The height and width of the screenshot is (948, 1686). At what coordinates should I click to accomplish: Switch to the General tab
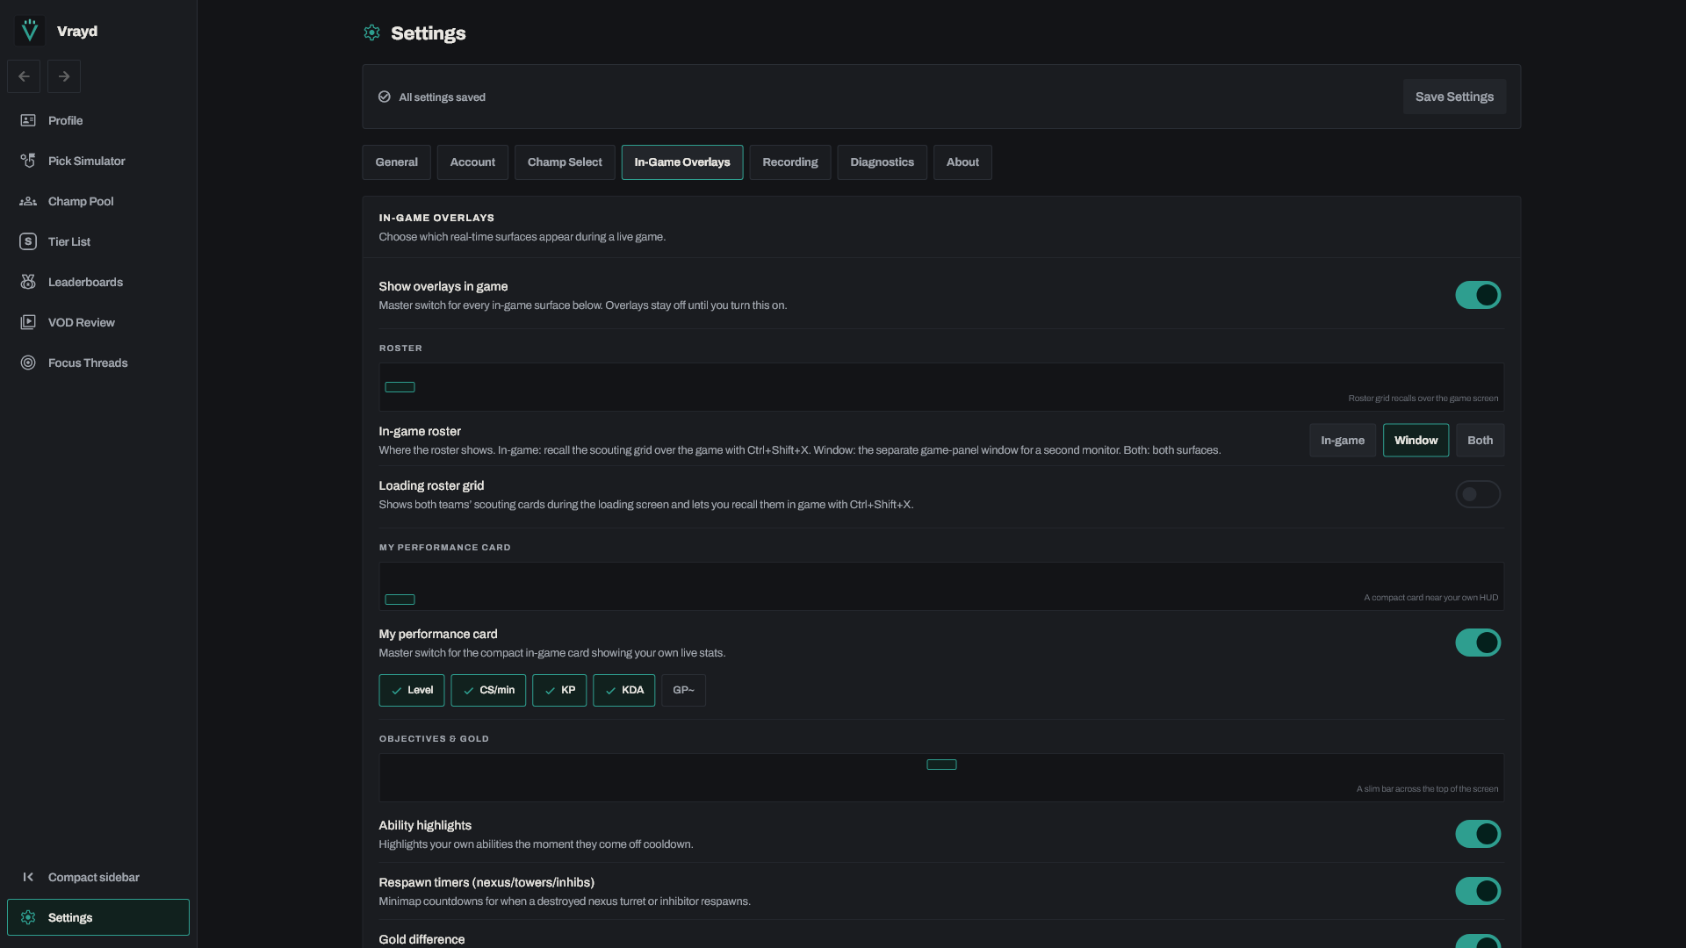tap(396, 162)
